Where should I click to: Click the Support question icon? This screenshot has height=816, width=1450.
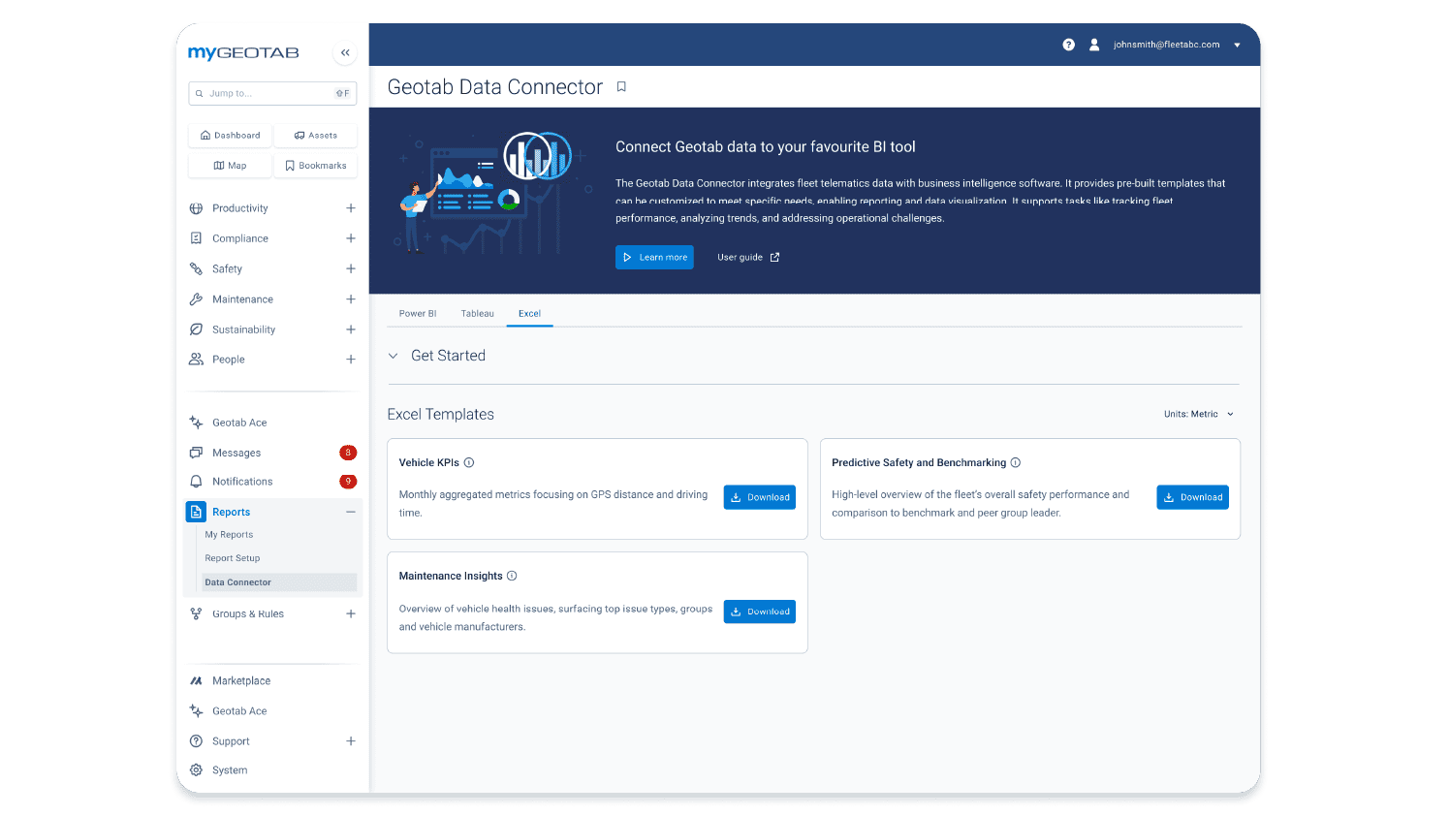point(196,741)
